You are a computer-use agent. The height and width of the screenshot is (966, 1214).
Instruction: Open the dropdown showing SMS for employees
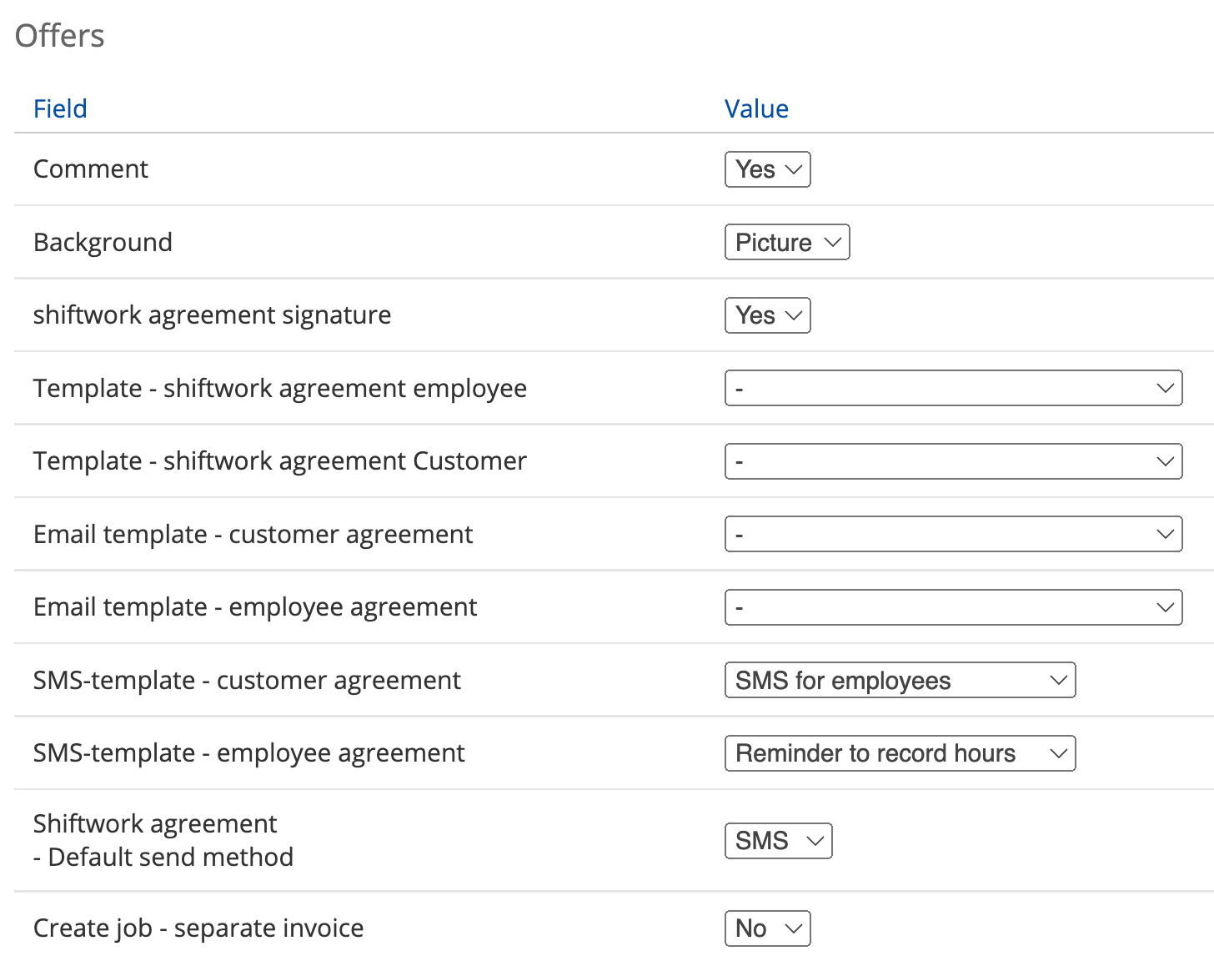900,681
